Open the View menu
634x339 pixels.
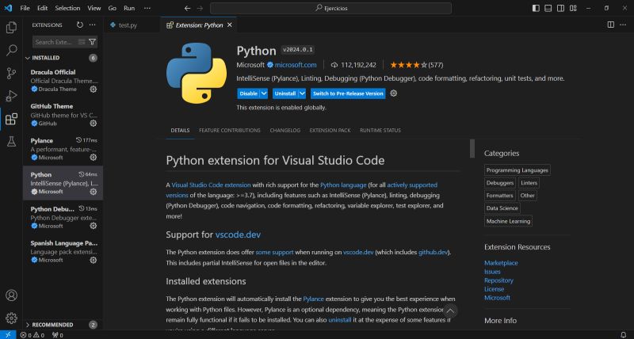pos(94,8)
